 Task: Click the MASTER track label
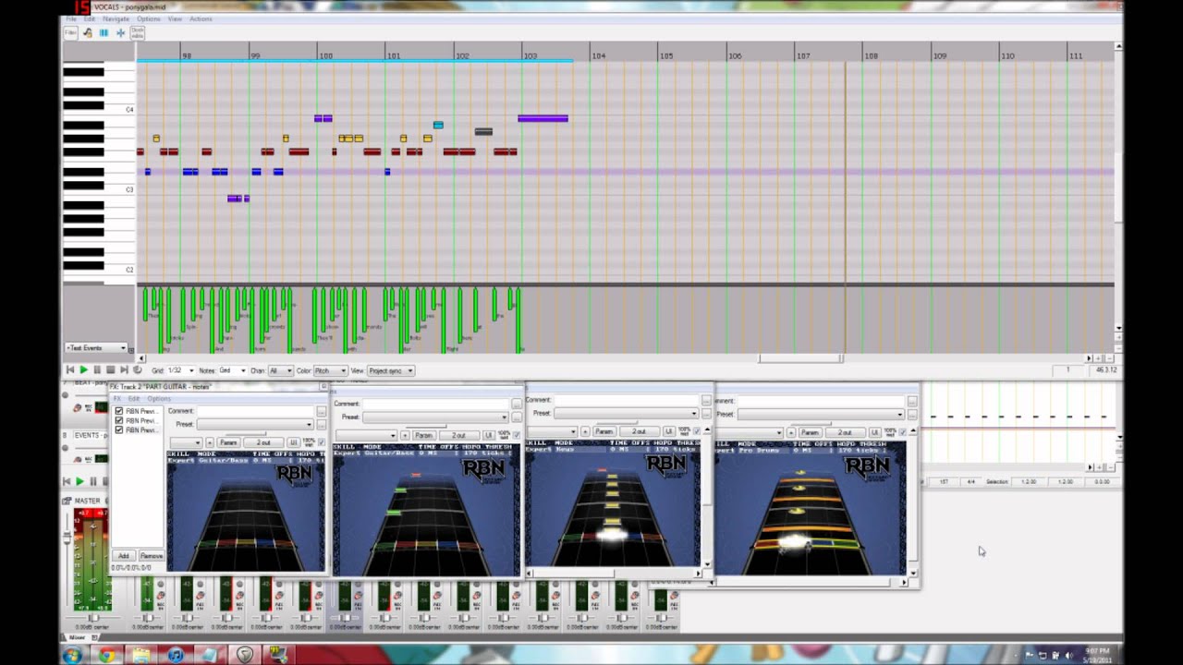point(88,501)
